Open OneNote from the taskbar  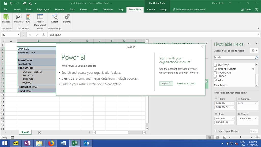click(x=27, y=143)
